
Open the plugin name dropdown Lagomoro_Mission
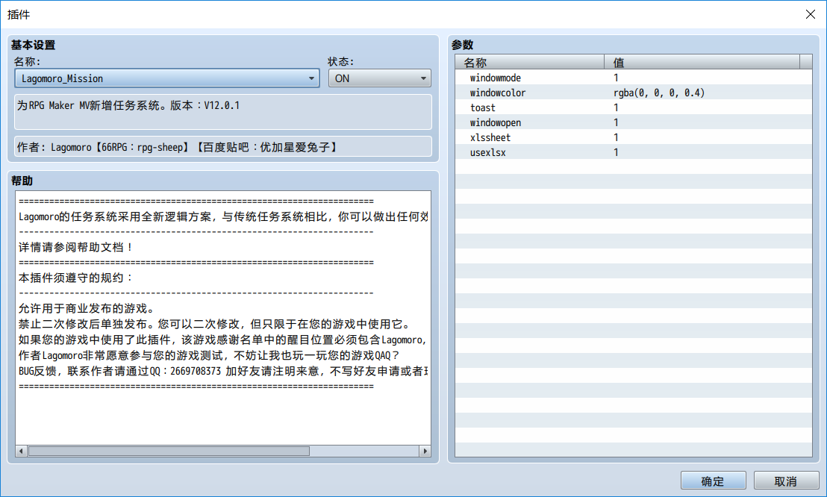166,78
